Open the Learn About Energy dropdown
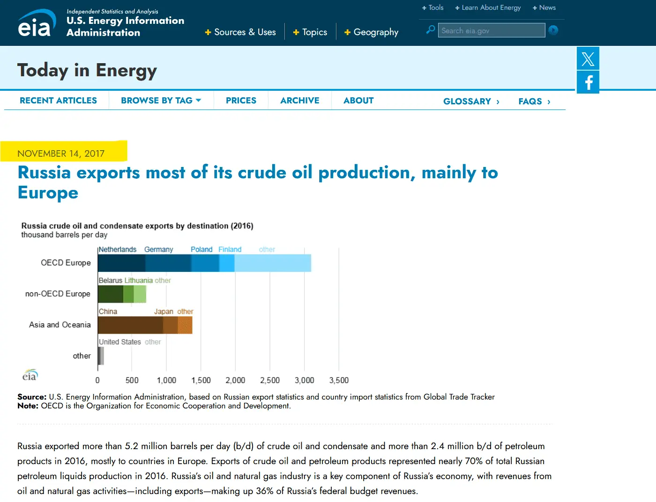This screenshot has height=502, width=656. pyautogui.click(x=488, y=7)
